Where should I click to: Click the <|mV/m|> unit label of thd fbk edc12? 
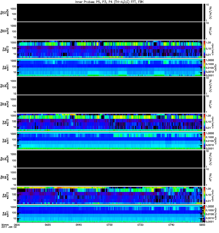coord(213,122)
